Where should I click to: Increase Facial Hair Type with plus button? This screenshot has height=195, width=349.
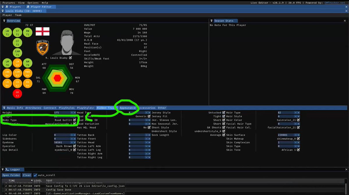point(298,124)
